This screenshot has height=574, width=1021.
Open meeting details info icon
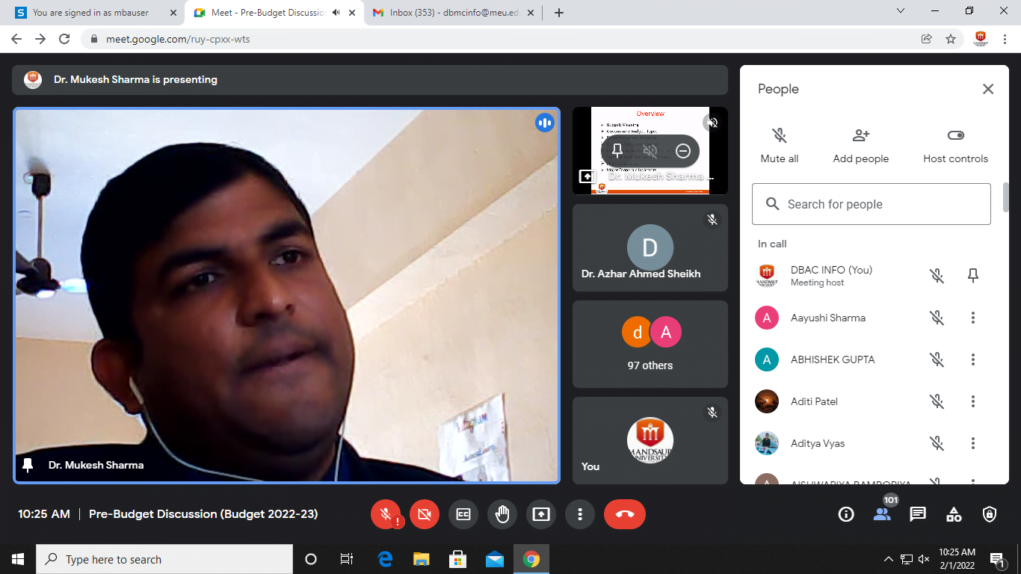point(846,514)
